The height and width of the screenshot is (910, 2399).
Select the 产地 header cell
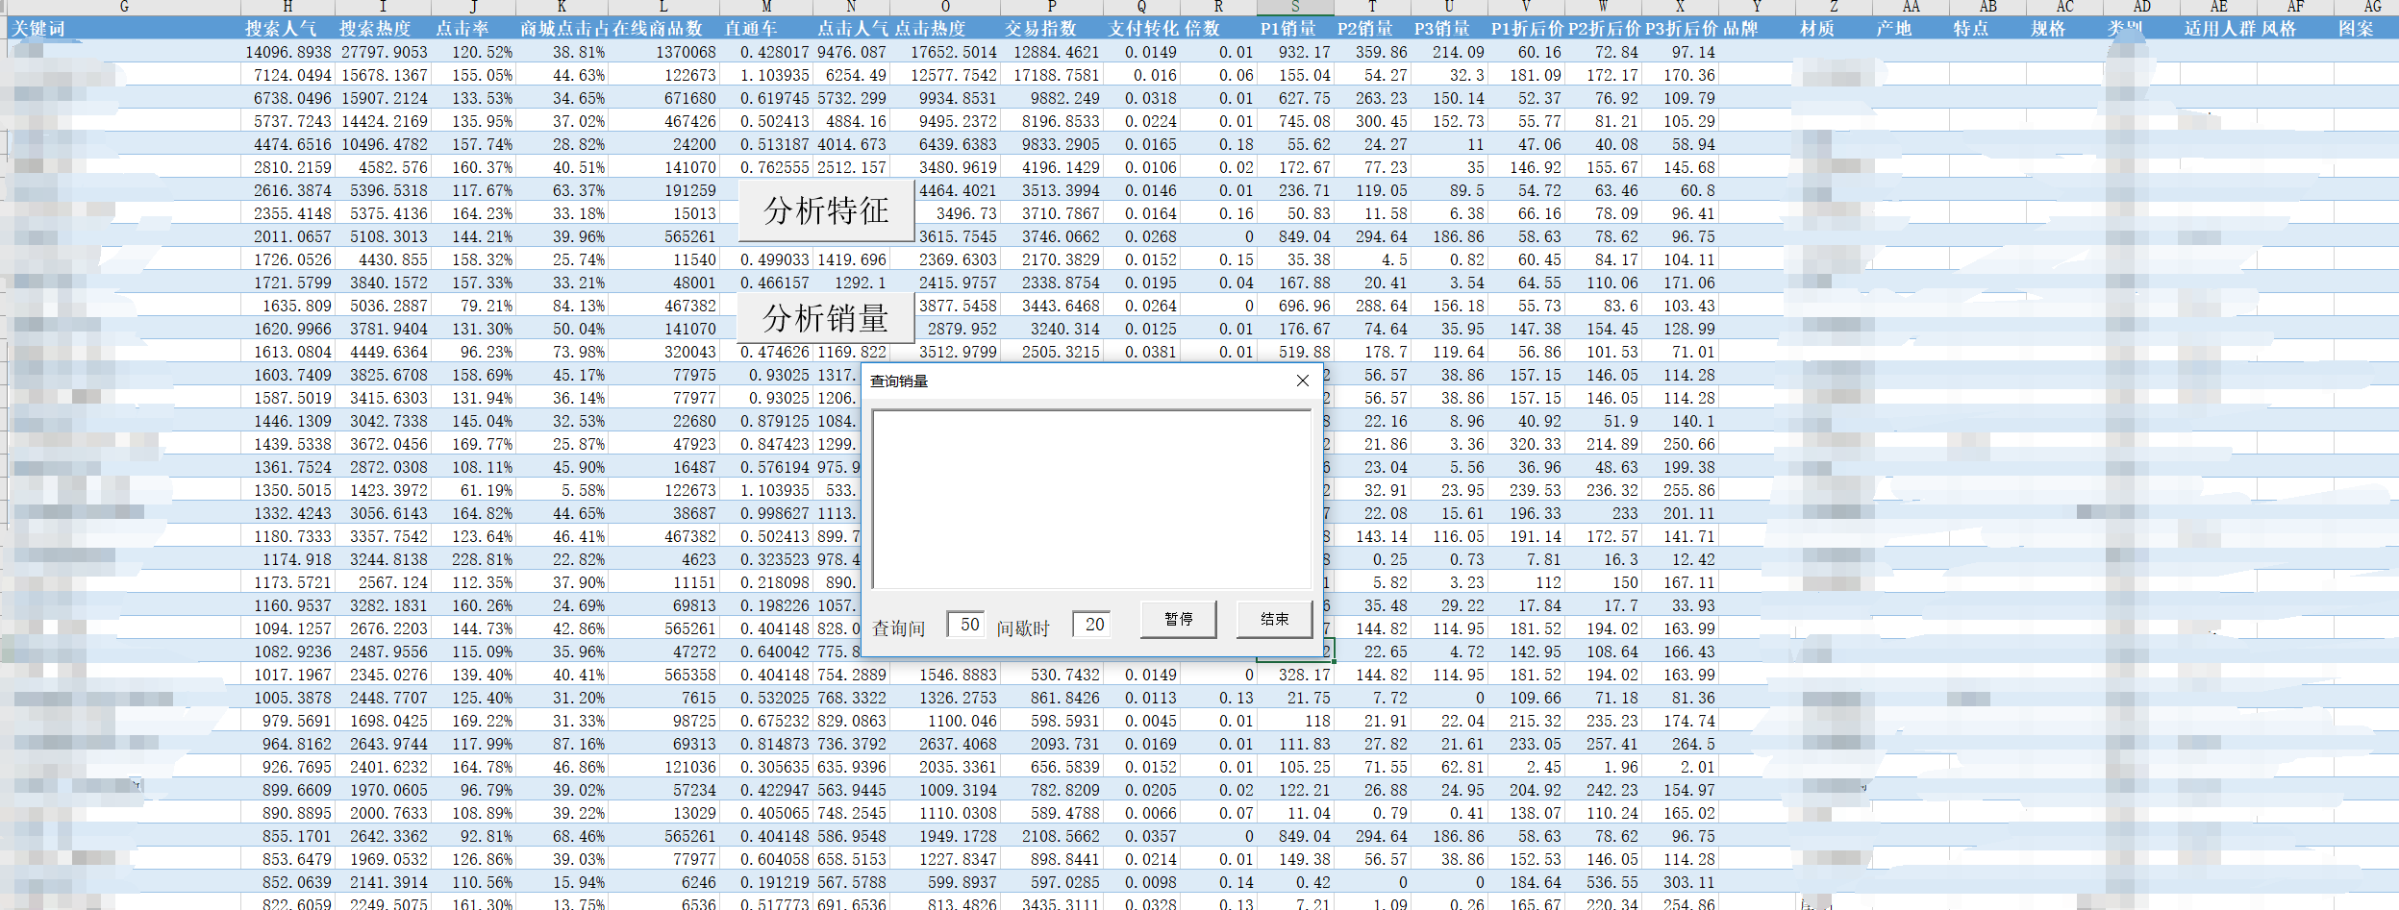(1911, 29)
